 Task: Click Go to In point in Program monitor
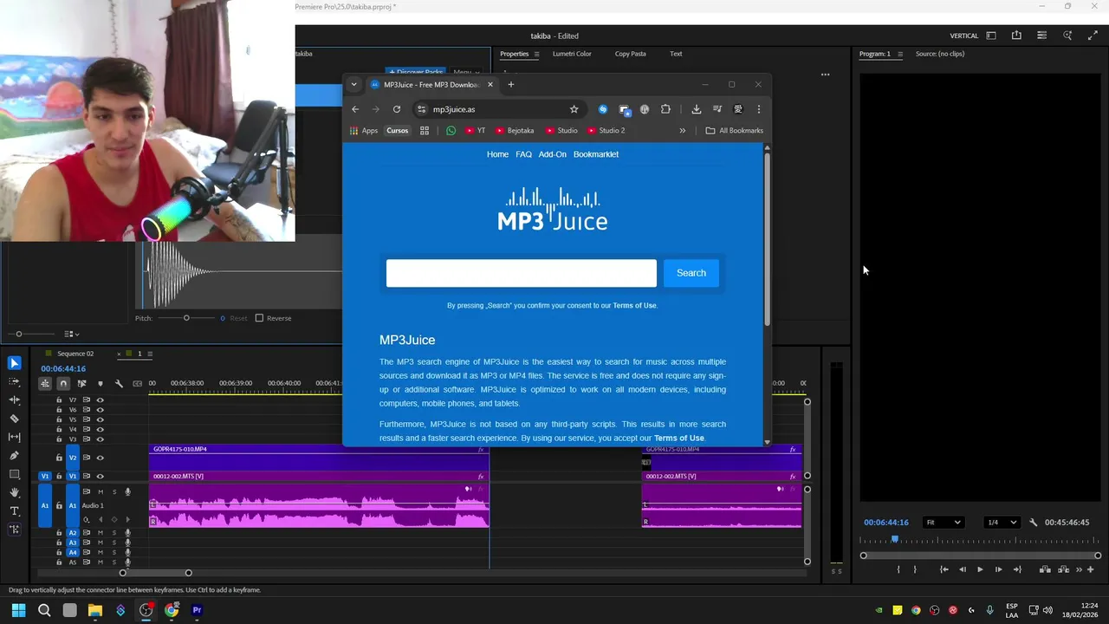point(944,569)
